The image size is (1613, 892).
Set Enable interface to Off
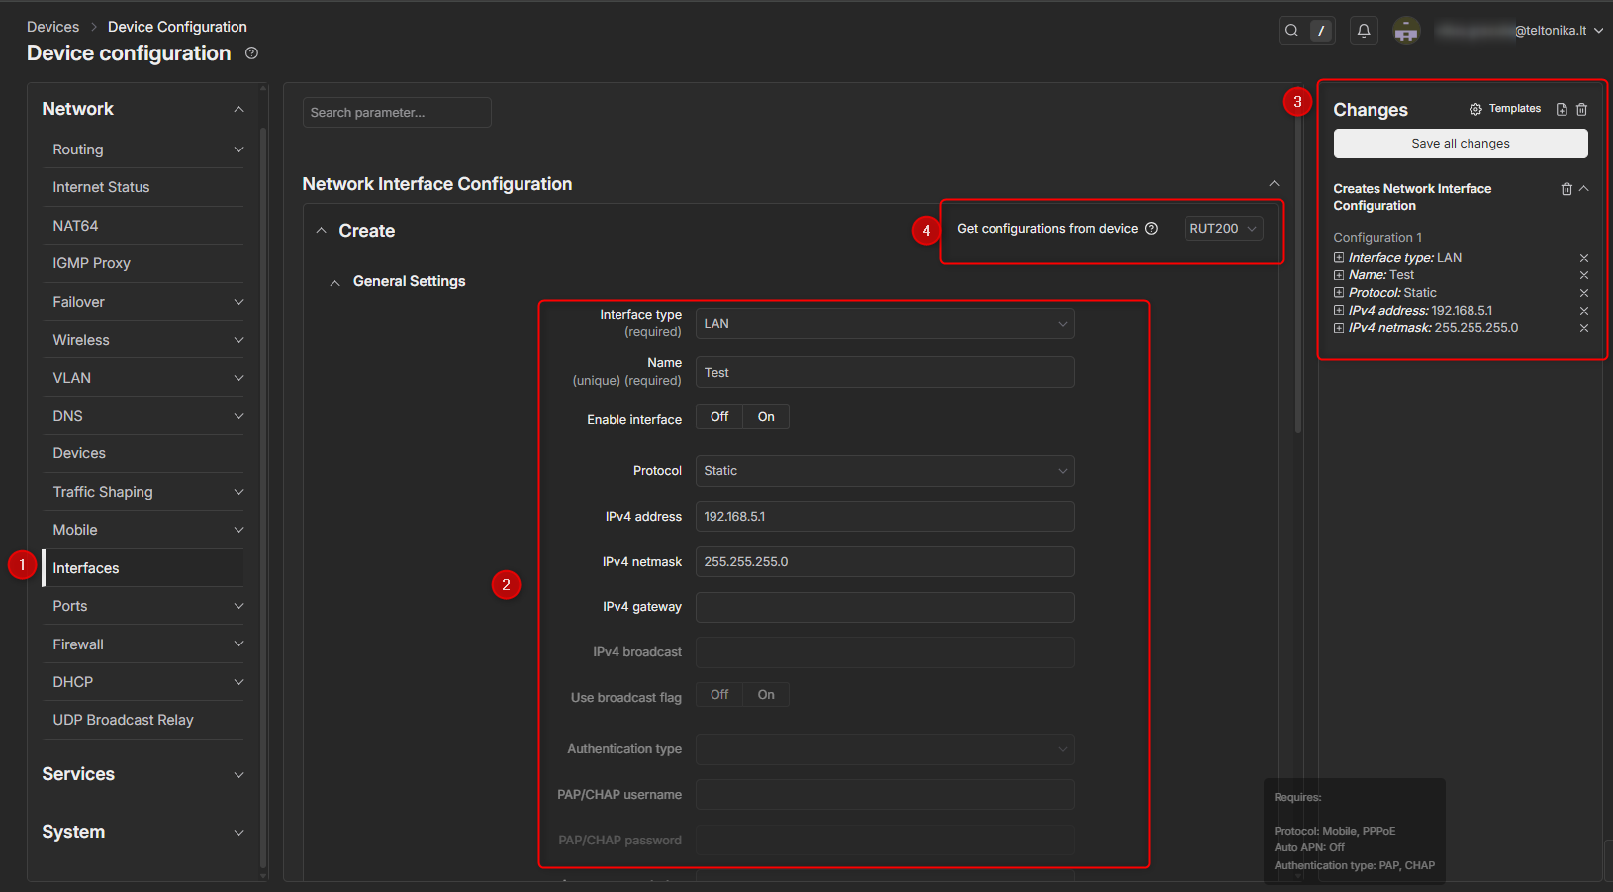tap(719, 417)
